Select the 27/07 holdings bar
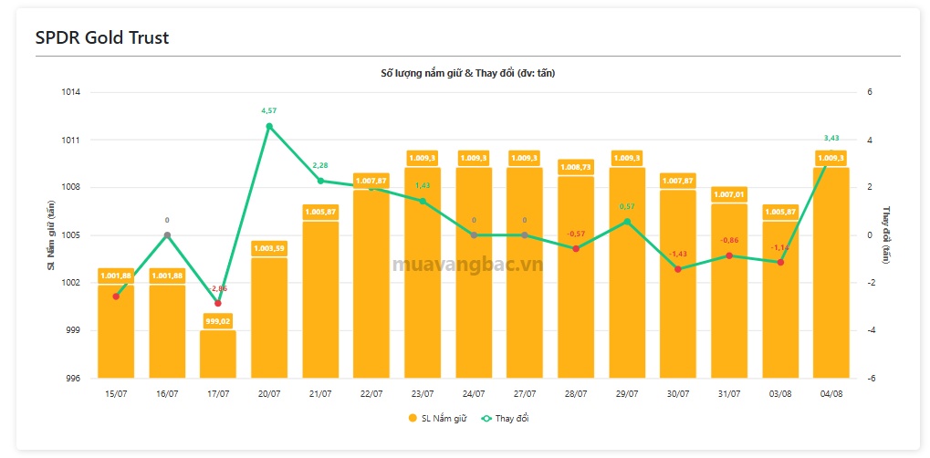 (524, 272)
